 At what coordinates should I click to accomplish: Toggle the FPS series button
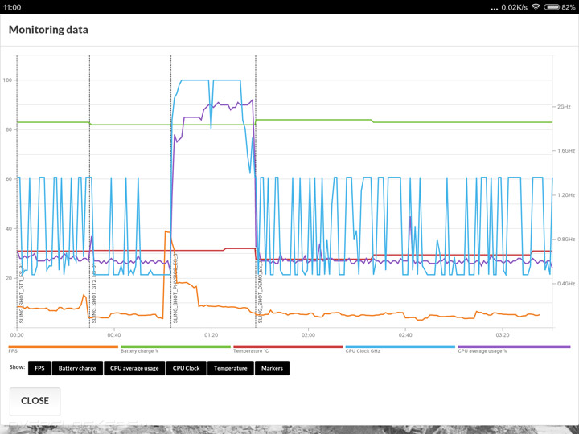click(x=39, y=368)
